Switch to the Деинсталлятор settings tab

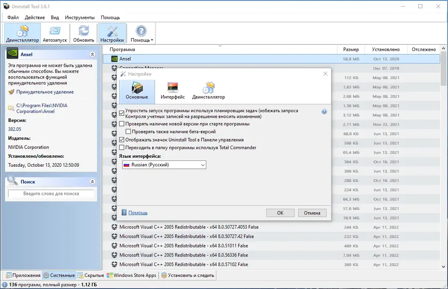tap(208, 91)
